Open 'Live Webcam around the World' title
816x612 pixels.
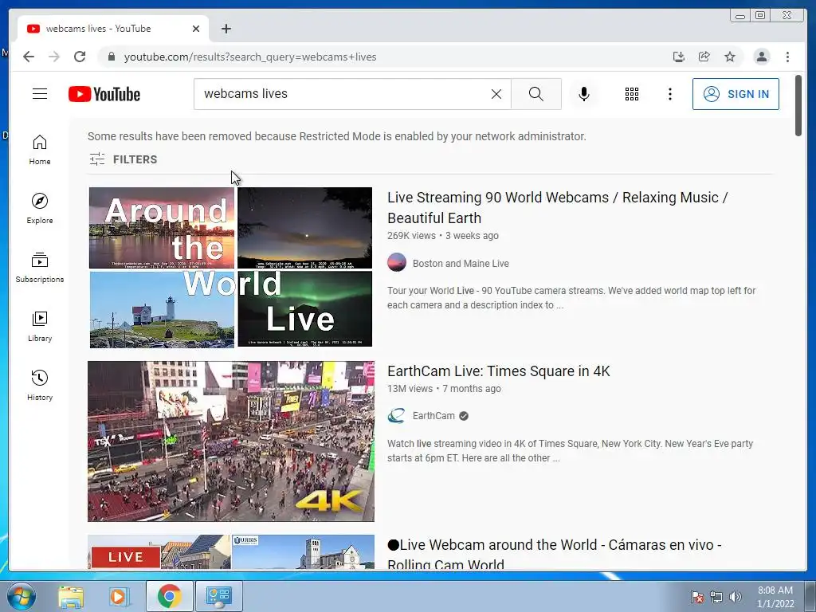(555, 553)
